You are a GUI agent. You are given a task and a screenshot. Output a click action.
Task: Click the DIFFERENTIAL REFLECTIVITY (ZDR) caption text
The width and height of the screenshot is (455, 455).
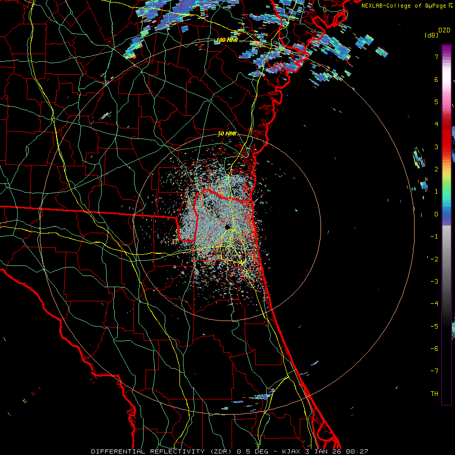point(161,451)
